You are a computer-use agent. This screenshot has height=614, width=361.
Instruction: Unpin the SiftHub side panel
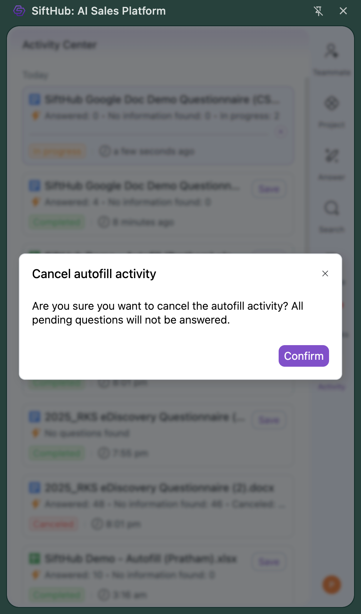[x=318, y=11]
